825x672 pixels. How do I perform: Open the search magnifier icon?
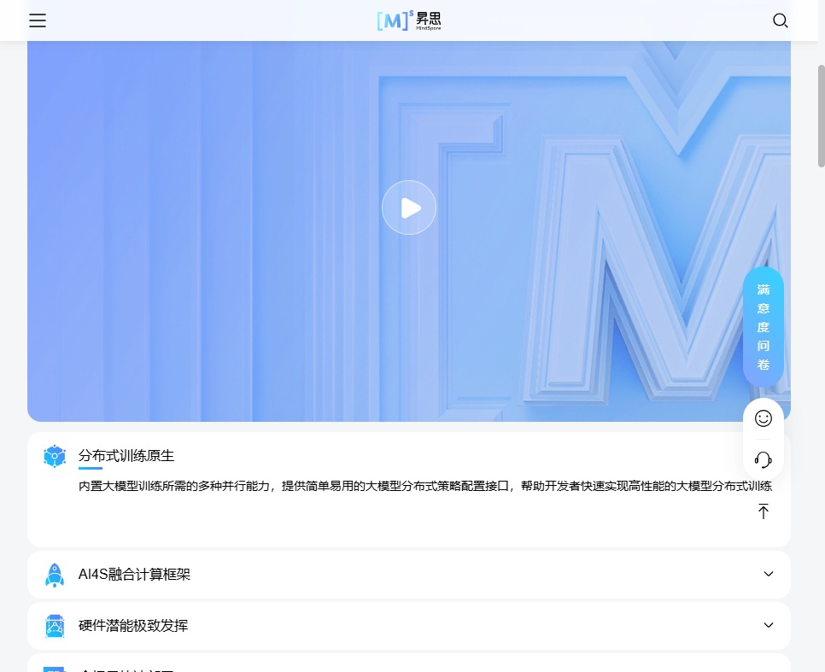[781, 20]
